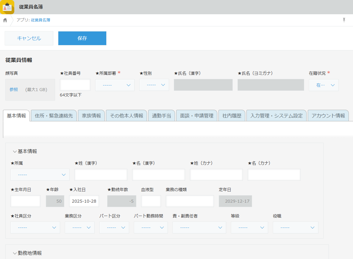The width and height of the screenshot is (353, 259).
Task: Switch to the 住所・緊急連絡先 tab
Action: (x=54, y=116)
